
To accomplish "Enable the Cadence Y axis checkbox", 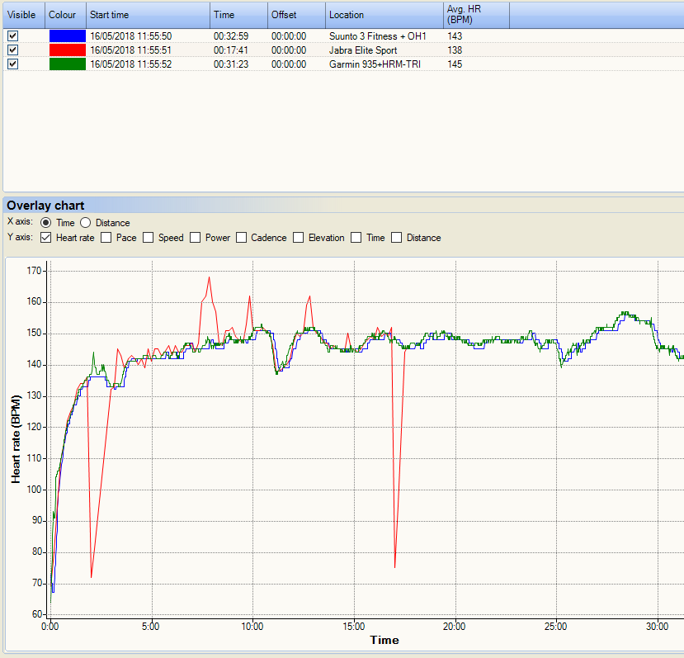I will coord(241,238).
